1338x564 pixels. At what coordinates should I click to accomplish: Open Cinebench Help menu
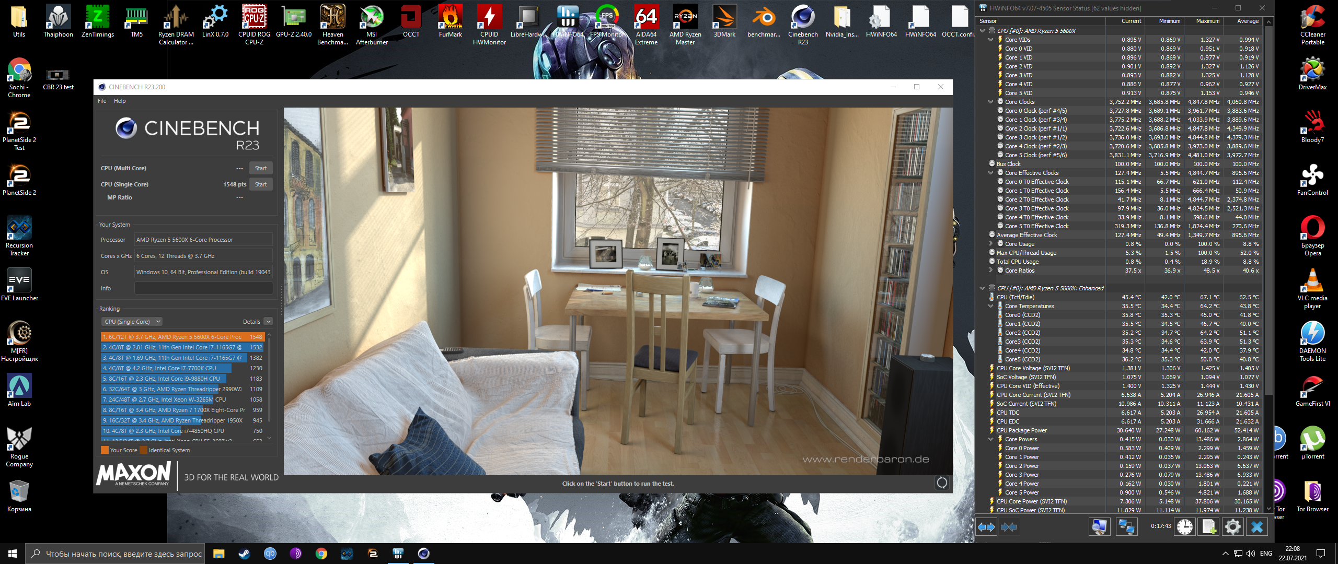(x=120, y=101)
